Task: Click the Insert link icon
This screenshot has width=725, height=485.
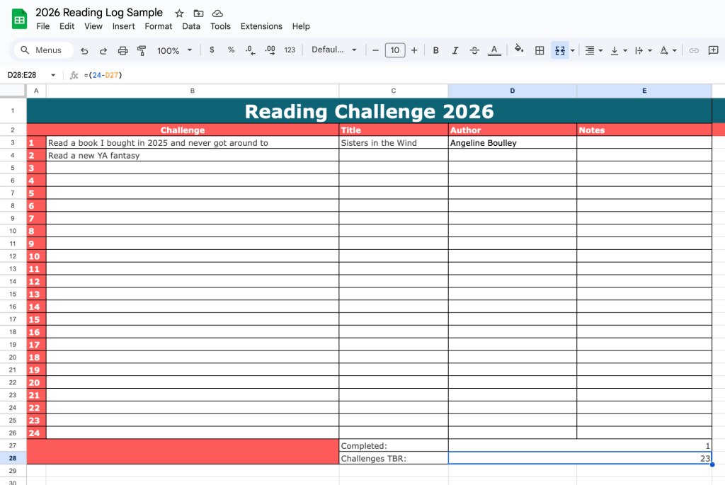Action: click(x=694, y=50)
